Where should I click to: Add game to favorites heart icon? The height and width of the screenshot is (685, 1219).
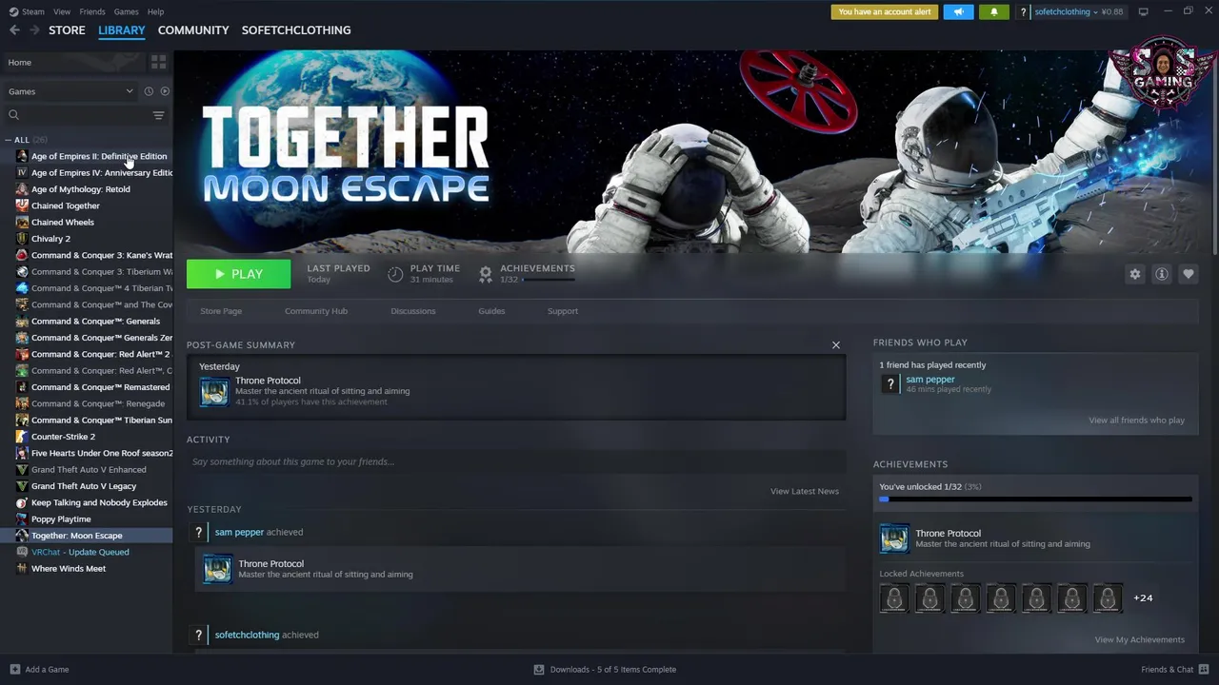pos(1188,274)
